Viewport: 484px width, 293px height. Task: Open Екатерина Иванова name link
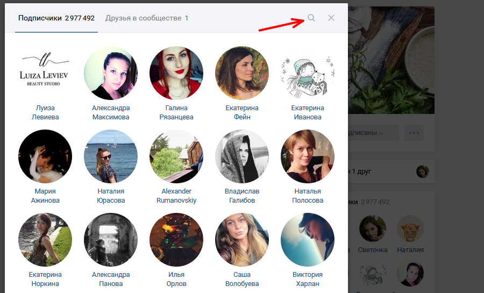pos(308,112)
